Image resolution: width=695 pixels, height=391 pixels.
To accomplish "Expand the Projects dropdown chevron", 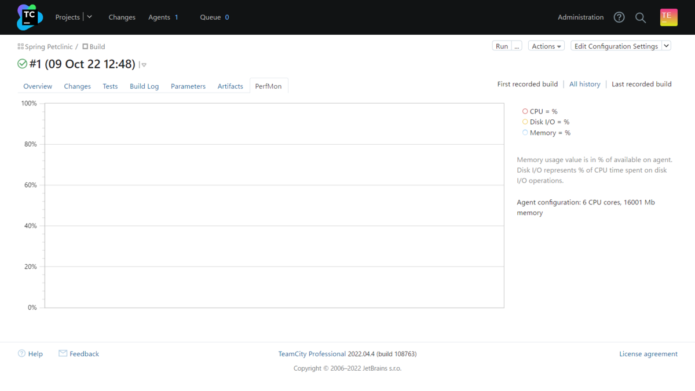I will (x=90, y=17).
